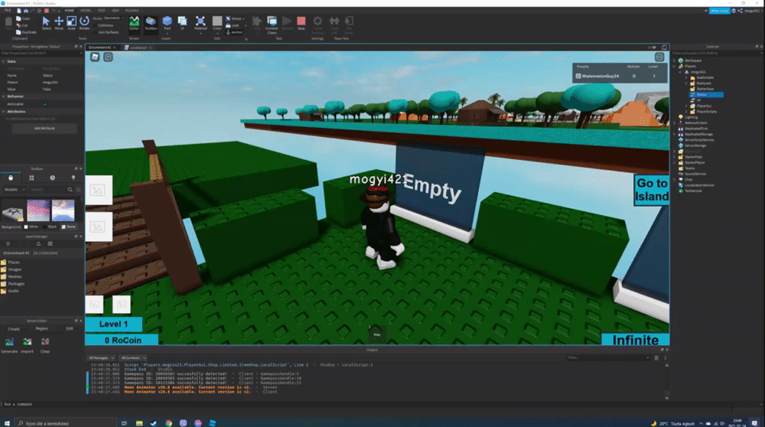
Task: Activate the Scale tool
Action: pyautogui.click(x=71, y=23)
